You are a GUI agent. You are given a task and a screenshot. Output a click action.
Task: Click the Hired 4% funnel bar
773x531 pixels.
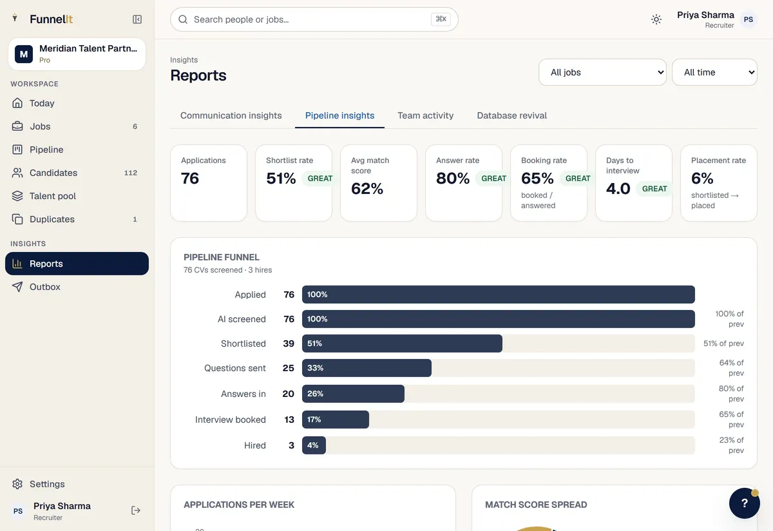[x=314, y=445]
